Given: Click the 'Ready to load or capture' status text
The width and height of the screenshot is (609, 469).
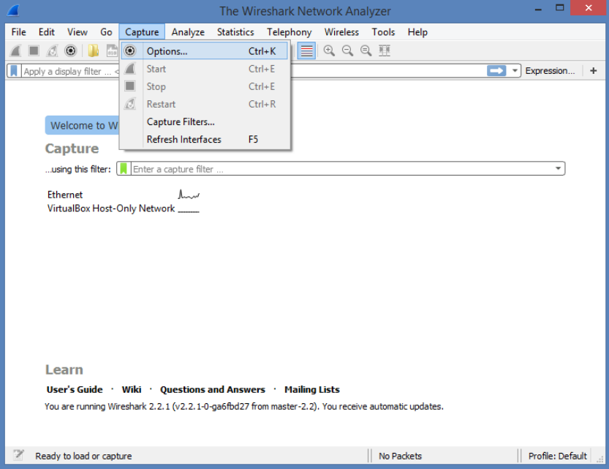Looking at the screenshot, I should point(83,456).
